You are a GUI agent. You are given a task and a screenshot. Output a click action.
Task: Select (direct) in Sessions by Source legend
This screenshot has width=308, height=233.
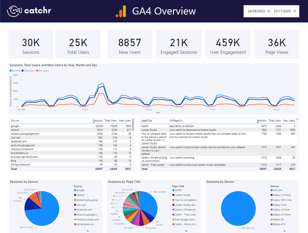[80, 195]
